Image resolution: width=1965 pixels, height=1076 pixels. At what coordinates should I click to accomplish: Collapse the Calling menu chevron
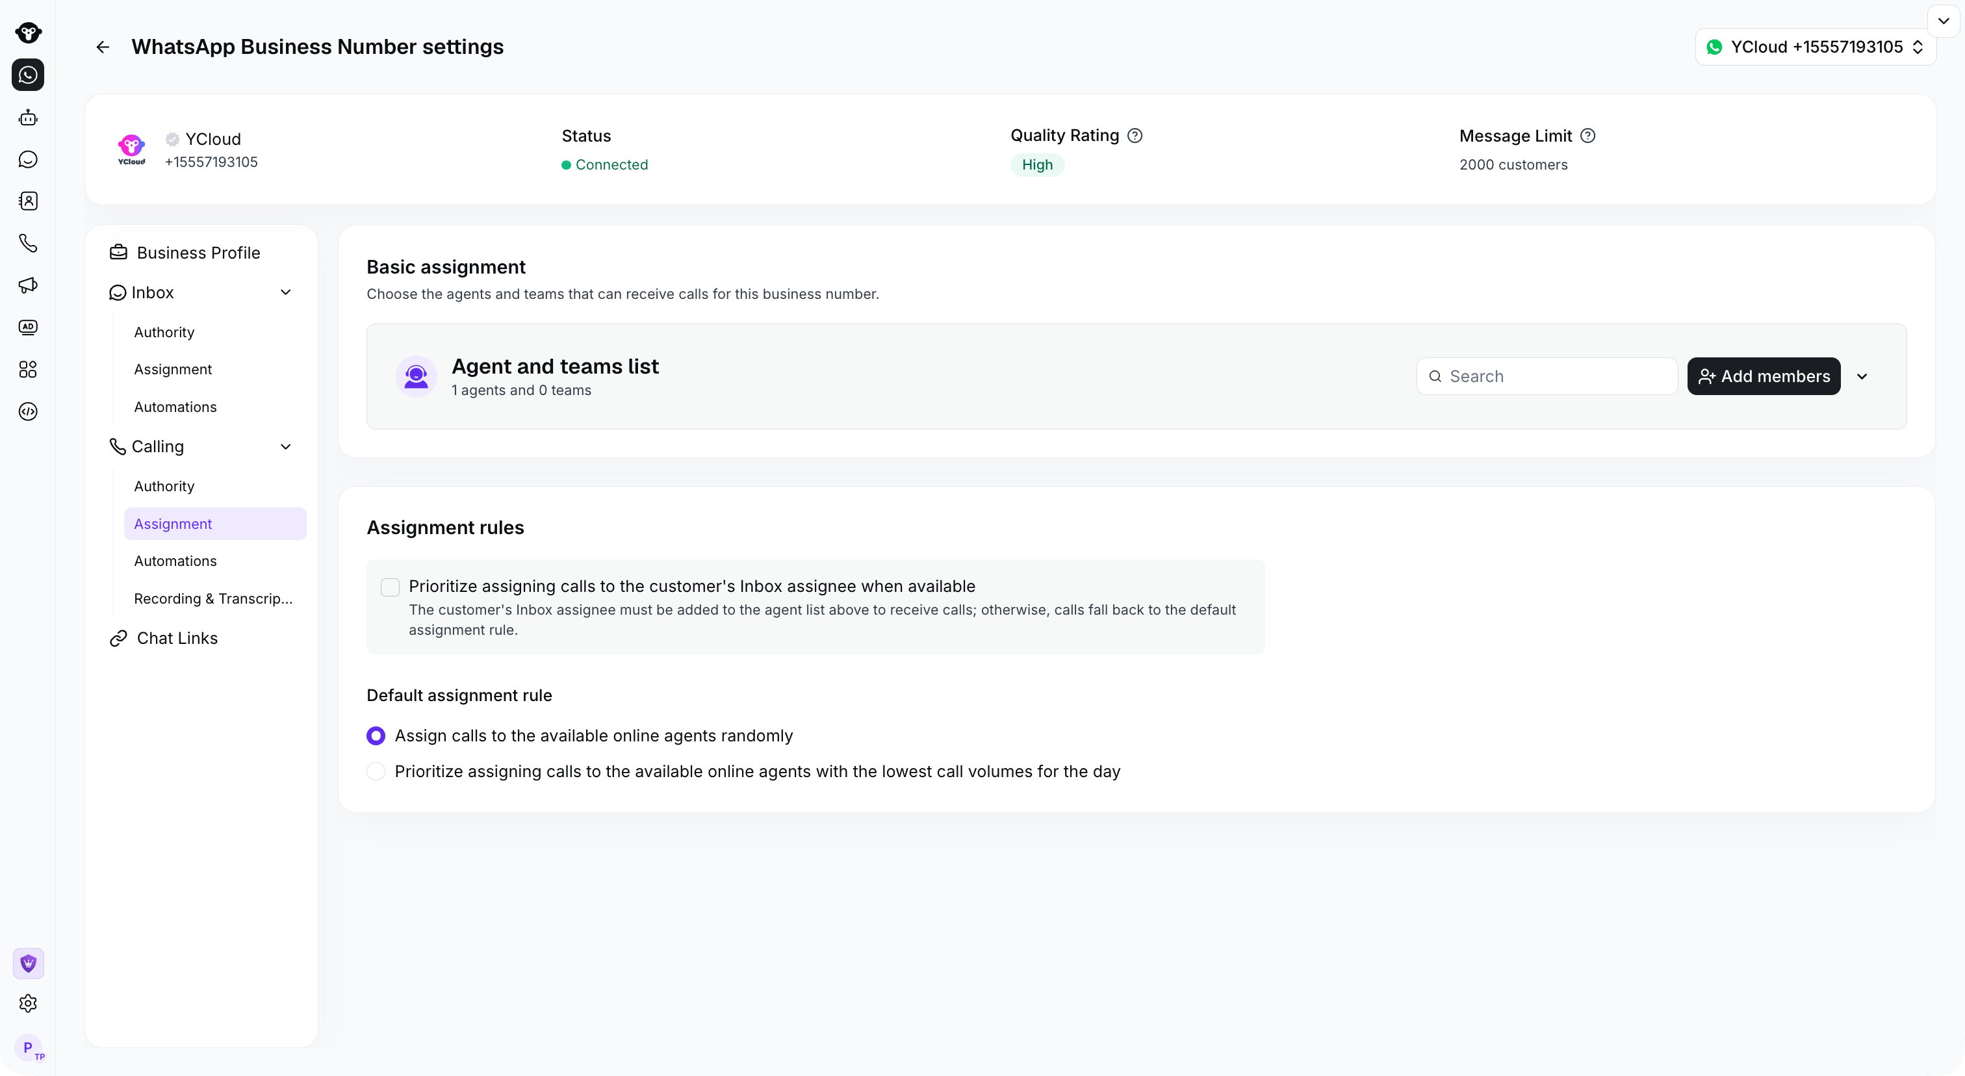(286, 446)
